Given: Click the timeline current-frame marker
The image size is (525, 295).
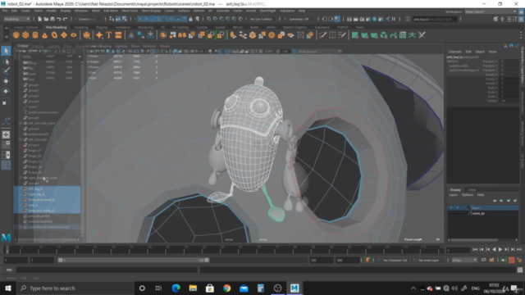Looking at the screenshot, I should 7,249.
